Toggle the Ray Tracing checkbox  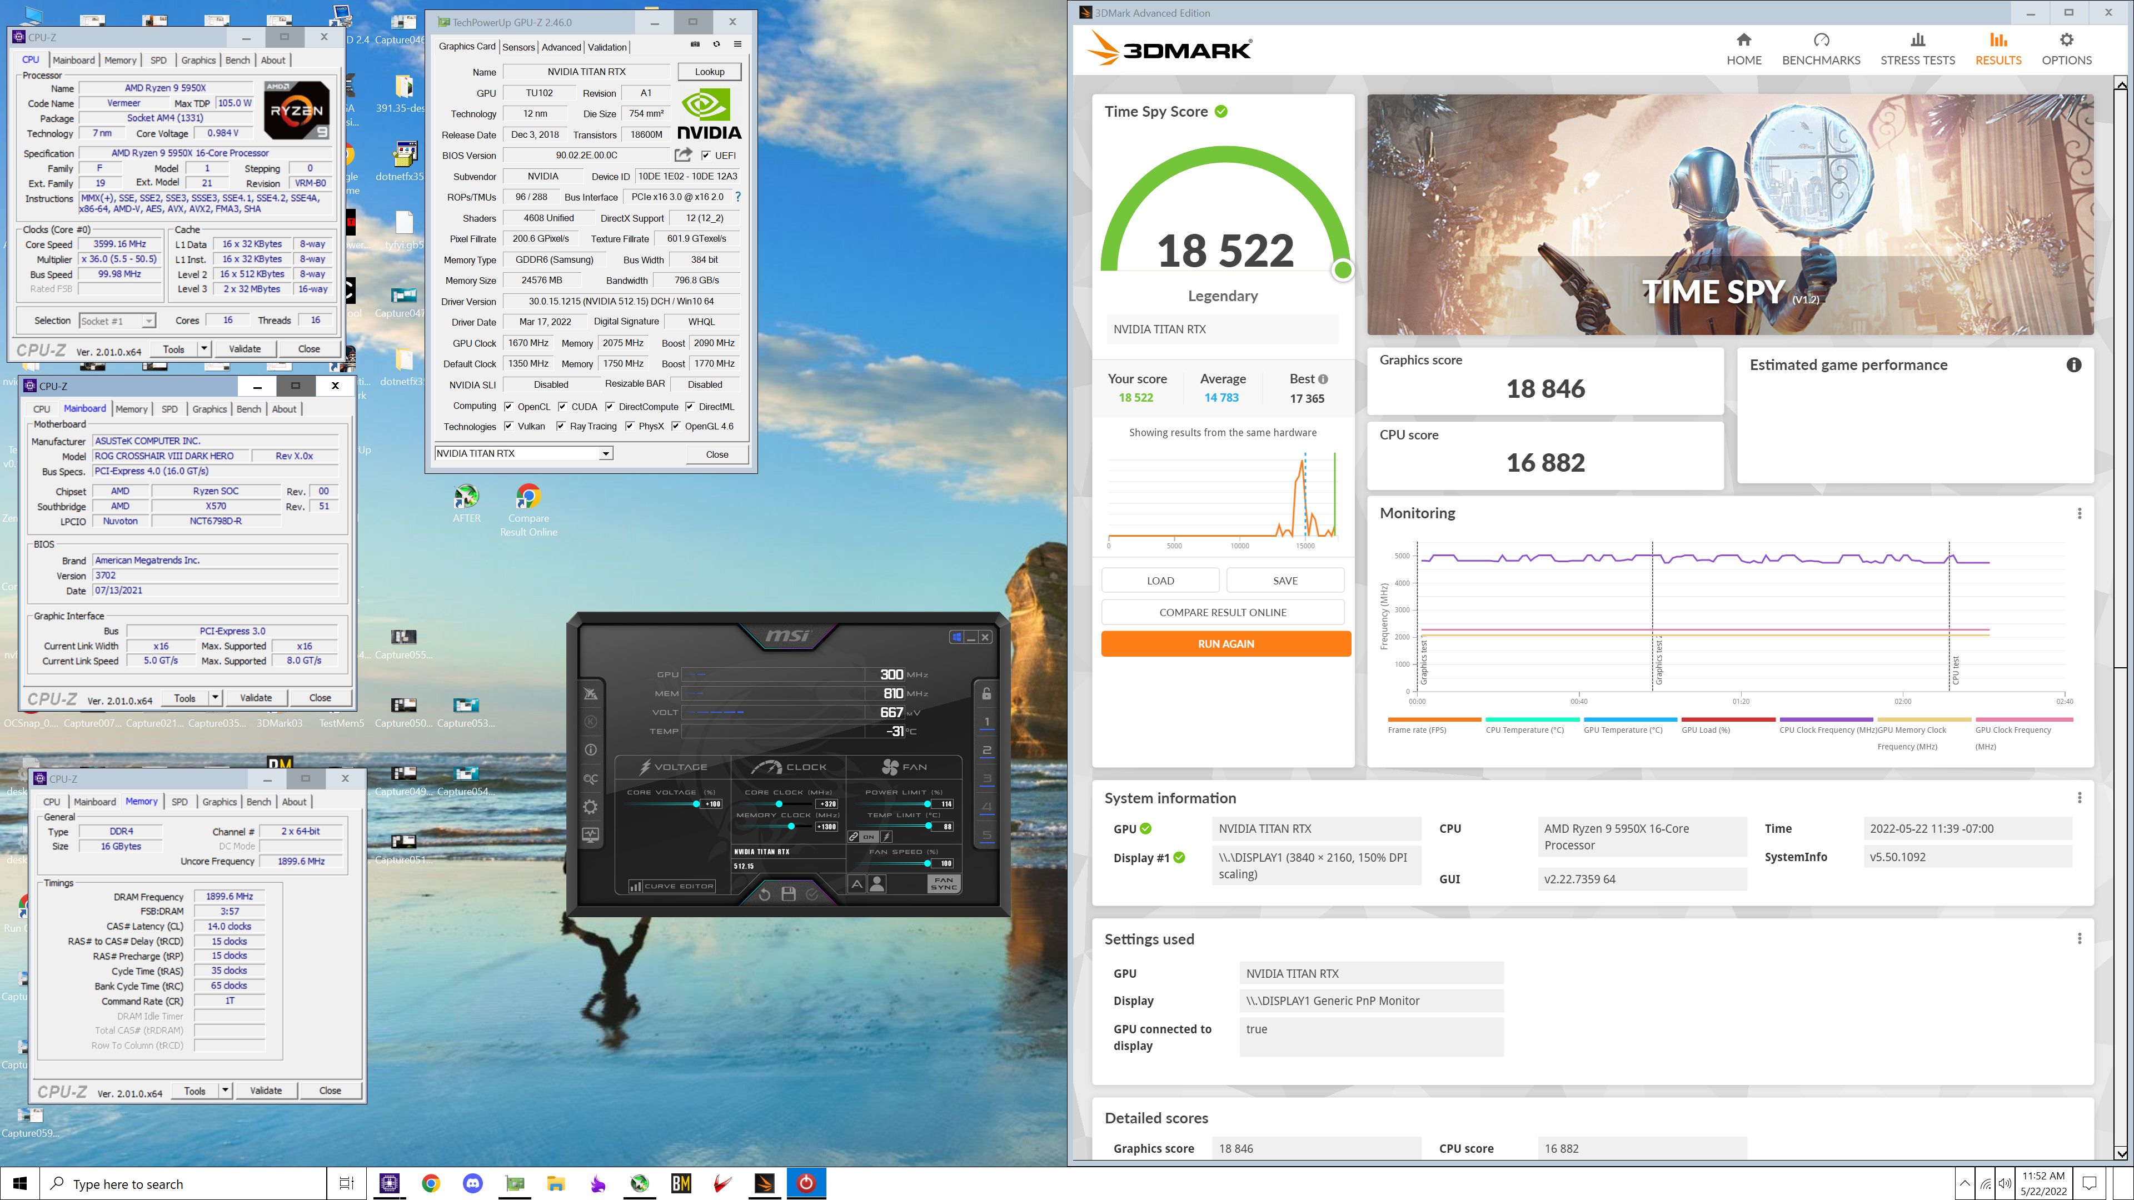point(561,427)
